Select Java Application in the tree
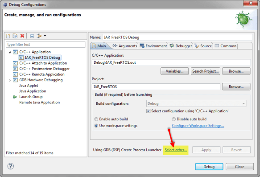This screenshot has width=260, height=177. tap(33, 91)
